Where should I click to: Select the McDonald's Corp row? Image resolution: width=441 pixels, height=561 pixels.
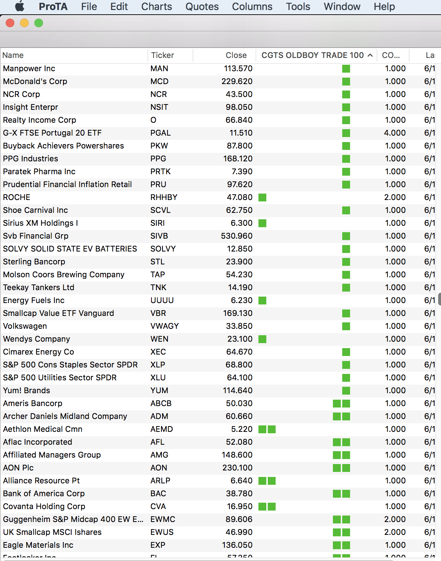click(218, 82)
